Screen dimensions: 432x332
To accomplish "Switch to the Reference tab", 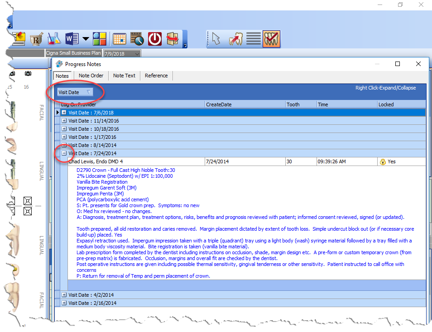I will point(156,76).
